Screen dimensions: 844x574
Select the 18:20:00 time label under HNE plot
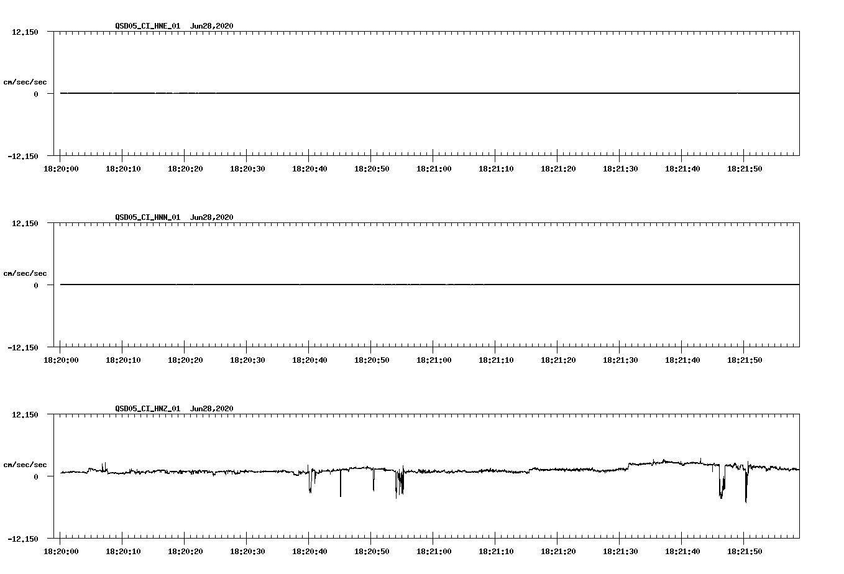pos(61,169)
